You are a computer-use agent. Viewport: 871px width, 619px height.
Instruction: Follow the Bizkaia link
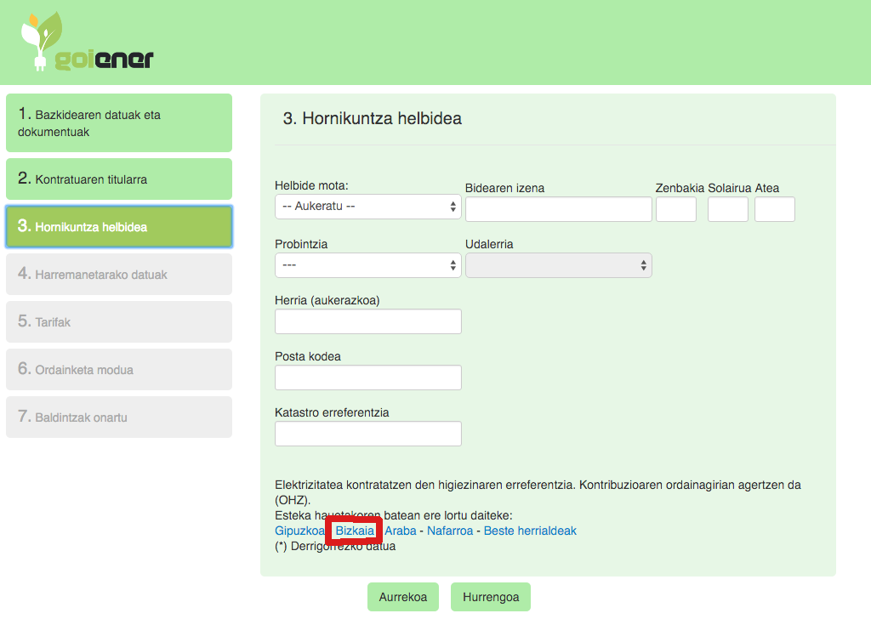click(355, 531)
